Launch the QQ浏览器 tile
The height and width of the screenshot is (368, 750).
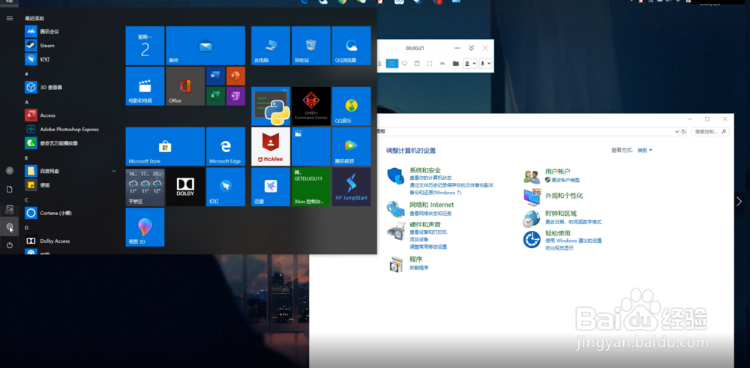pos(352,46)
